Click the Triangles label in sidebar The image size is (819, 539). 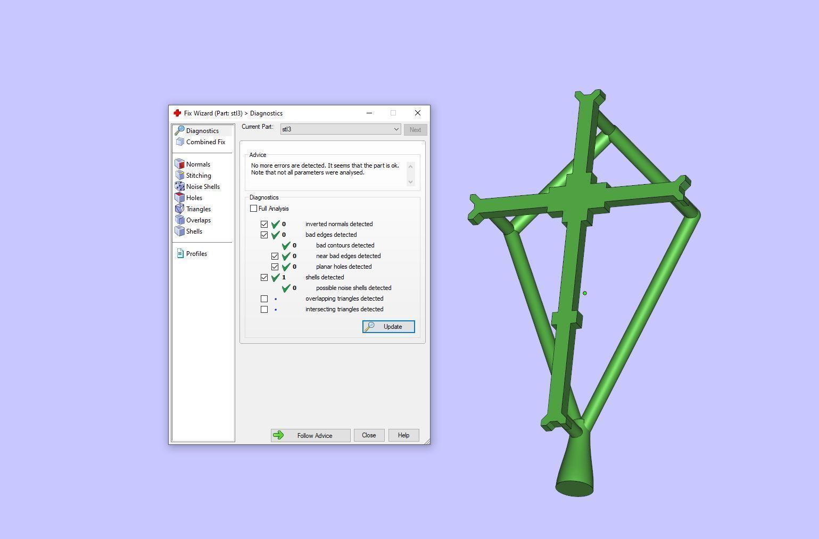point(198,209)
